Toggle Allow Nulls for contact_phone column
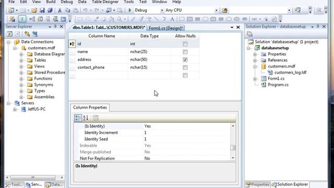This screenshot has height=188, width=334. point(185,67)
